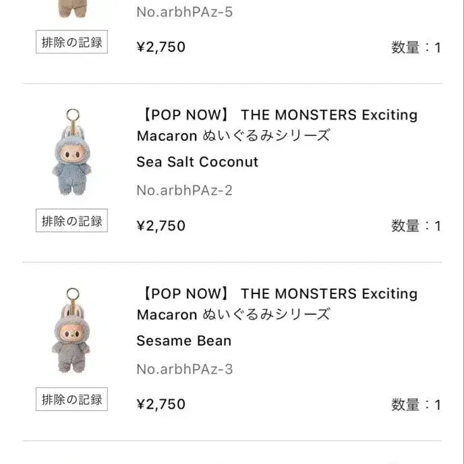Click the ¥2,750 price of item No.arbhPAz-5
Viewport: 464px width, 464px height.
coord(161,47)
